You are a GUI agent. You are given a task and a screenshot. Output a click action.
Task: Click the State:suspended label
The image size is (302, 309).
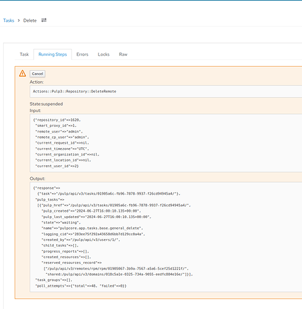(x=46, y=104)
